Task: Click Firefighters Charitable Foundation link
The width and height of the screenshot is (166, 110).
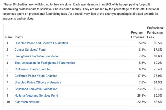Action: 37,56
